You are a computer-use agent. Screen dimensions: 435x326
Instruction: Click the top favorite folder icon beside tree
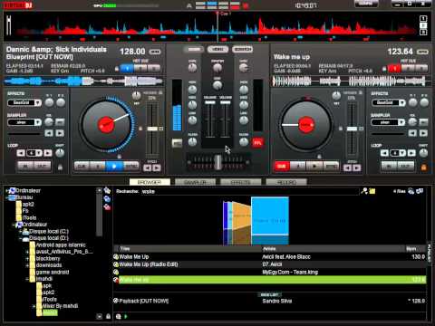[x=107, y=190]
